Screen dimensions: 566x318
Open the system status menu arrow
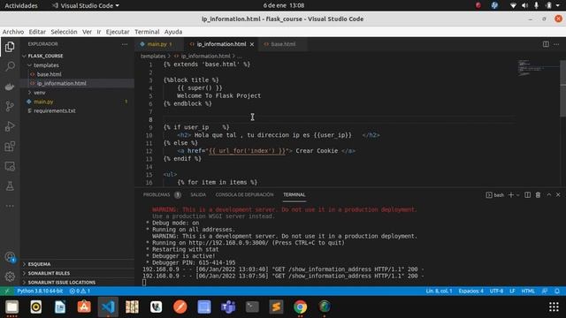(558, 5)
